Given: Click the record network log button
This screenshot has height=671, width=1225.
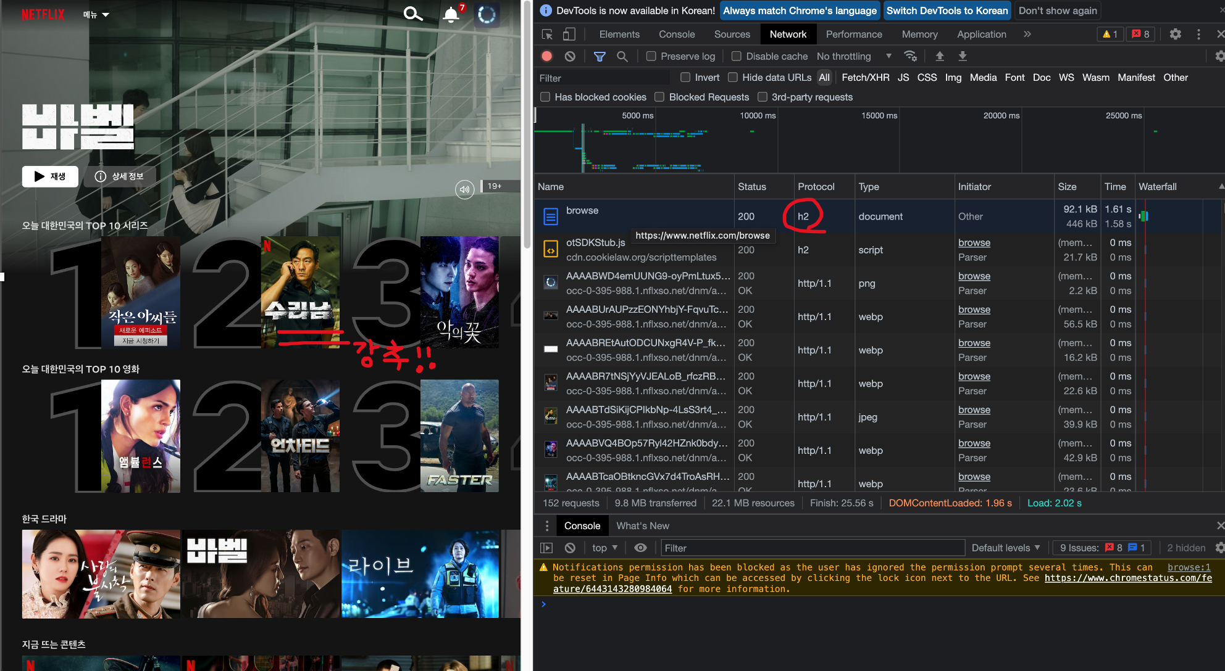Looking at the screenshot, I should coord(546,56).
